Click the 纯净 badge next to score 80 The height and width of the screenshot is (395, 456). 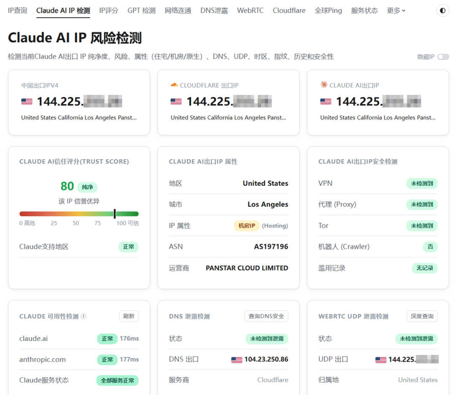pyautogui.click(x=87, y=187)
